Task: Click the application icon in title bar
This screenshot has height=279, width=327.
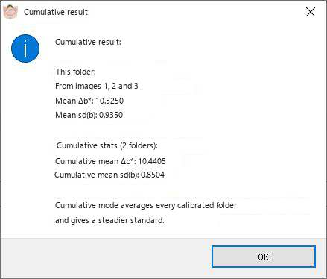Action: point(10,12)
